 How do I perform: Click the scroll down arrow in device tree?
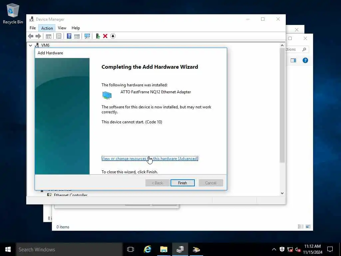(282, 193)
